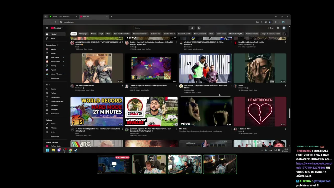Expand the Tú section header
334x188 pixels.
pyautogui.click(x=47, y=85)
